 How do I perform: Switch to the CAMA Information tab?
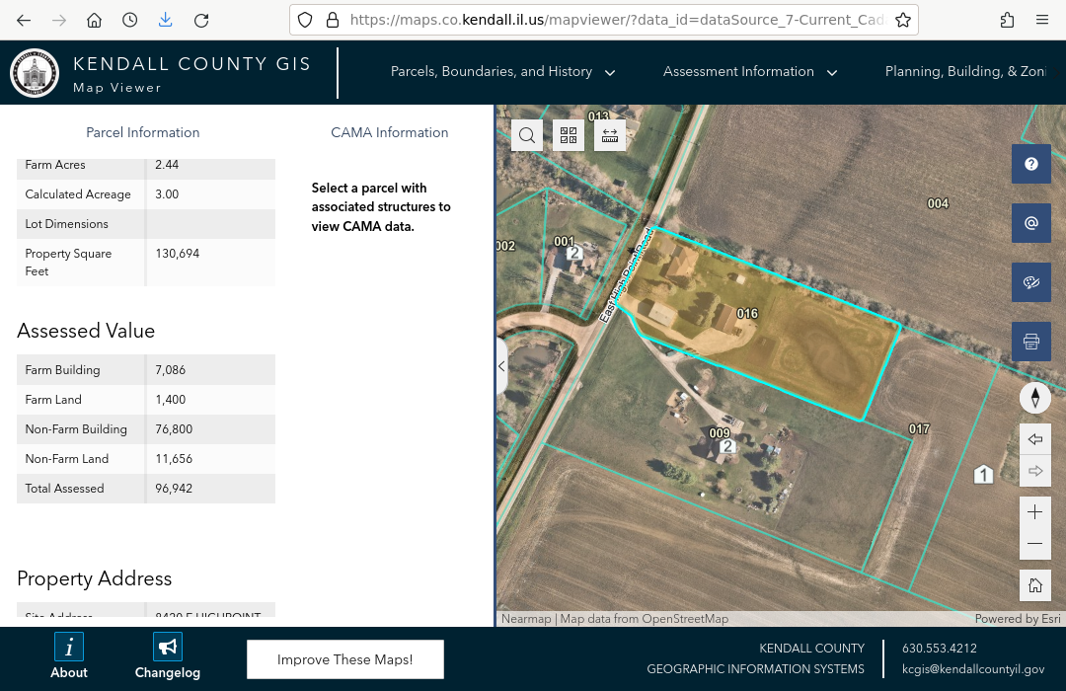[390, 132]
